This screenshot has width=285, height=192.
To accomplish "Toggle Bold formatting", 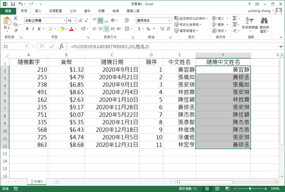I will [27, 29].
